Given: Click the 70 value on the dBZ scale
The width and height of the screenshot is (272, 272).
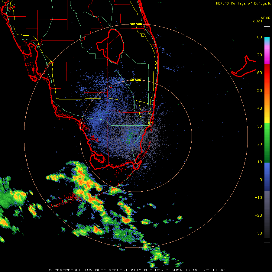Looking at the screenshot, I should (x=260, y=55).
